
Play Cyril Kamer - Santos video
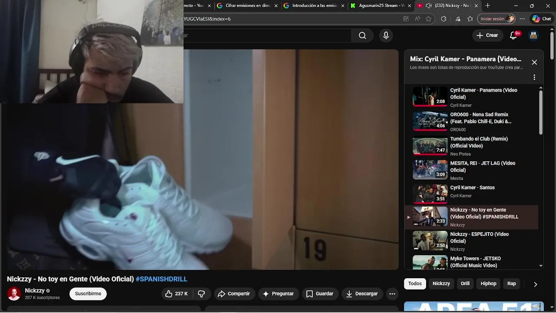coord(471,194)
